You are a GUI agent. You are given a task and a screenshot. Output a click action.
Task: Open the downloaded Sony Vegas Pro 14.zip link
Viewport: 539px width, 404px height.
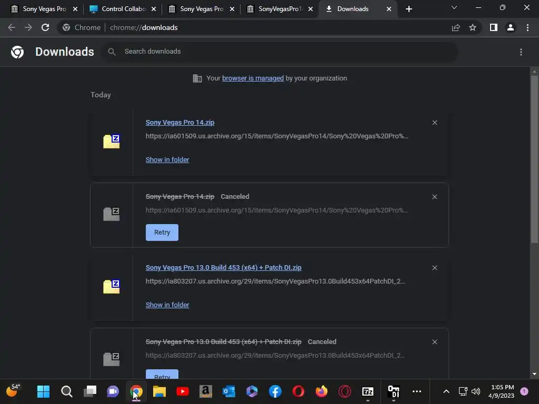[x=180, y=122]
